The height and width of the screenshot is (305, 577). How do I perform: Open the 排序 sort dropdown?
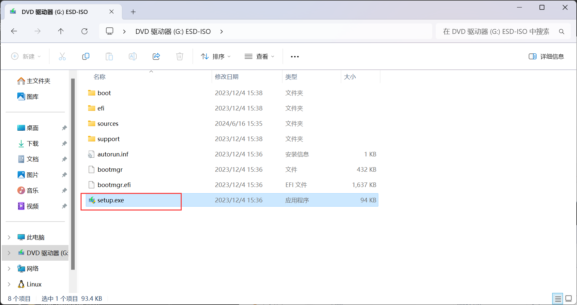(x=216, y=56)
